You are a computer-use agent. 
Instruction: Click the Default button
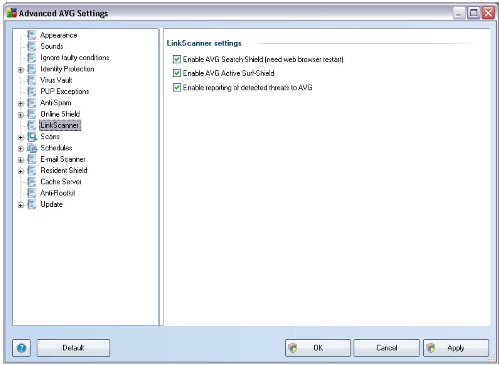74,347
